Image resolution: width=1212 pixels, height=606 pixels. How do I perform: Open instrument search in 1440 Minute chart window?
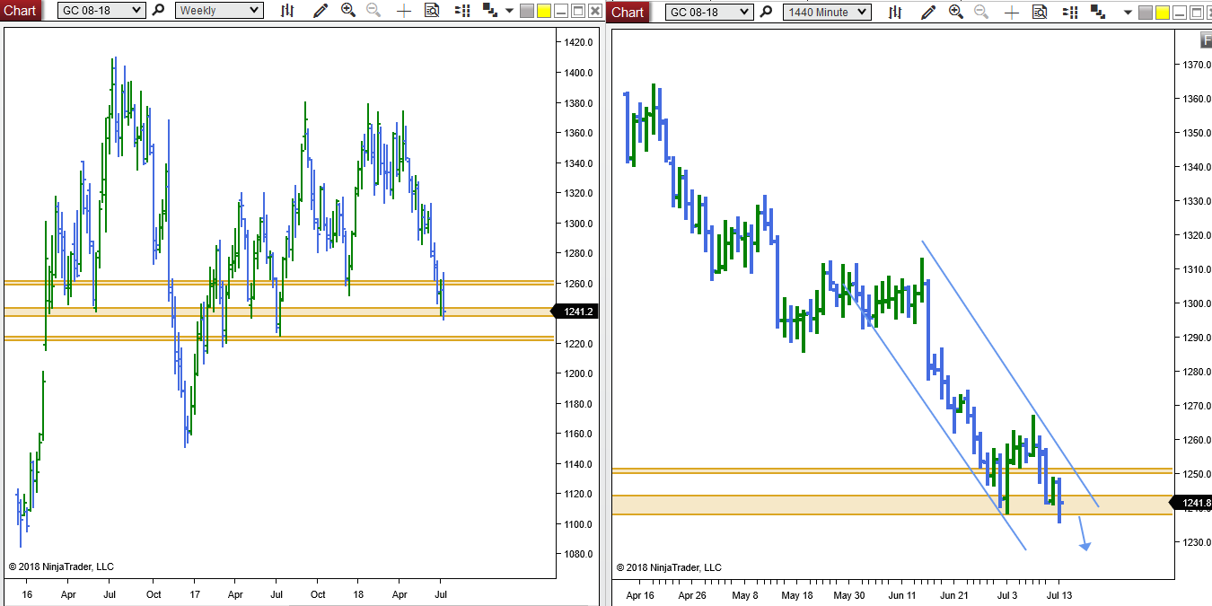766,12
